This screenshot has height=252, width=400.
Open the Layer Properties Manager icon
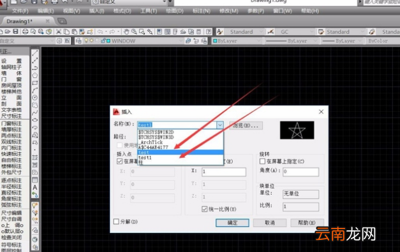pos(78,41)
